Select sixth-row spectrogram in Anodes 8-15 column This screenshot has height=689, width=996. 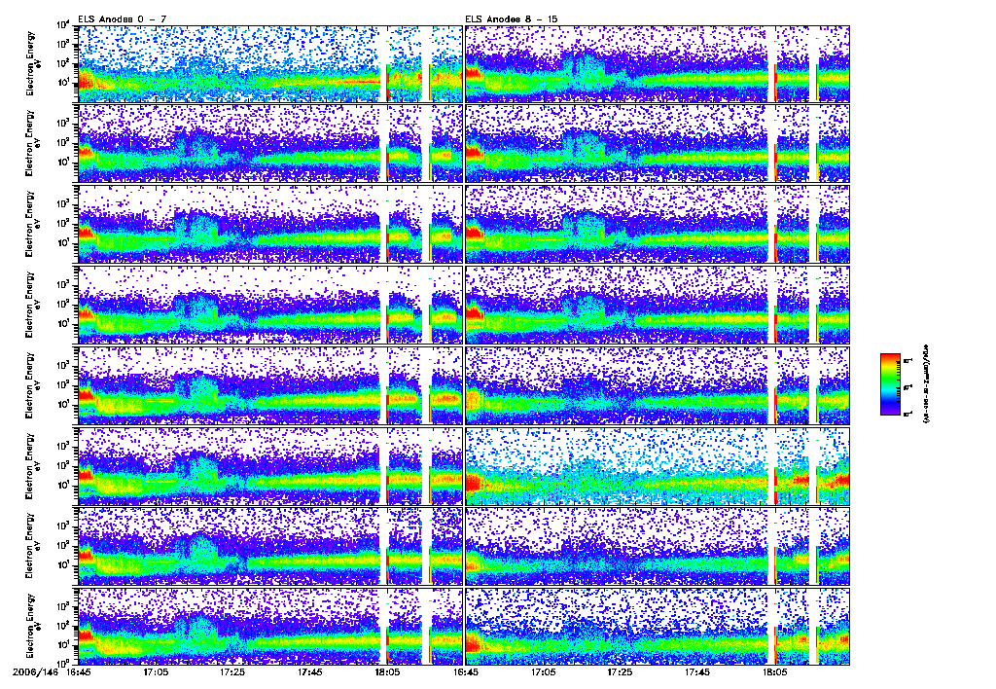658,466
